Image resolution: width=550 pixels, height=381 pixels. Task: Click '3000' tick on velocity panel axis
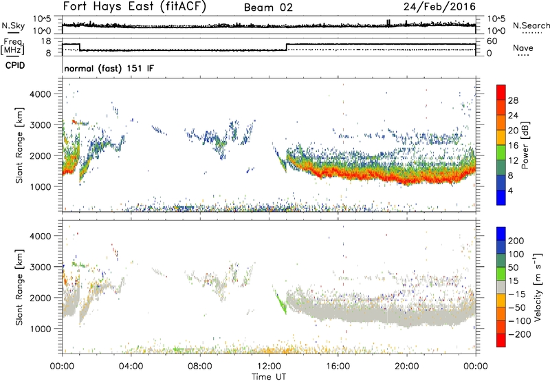point(41,267)
